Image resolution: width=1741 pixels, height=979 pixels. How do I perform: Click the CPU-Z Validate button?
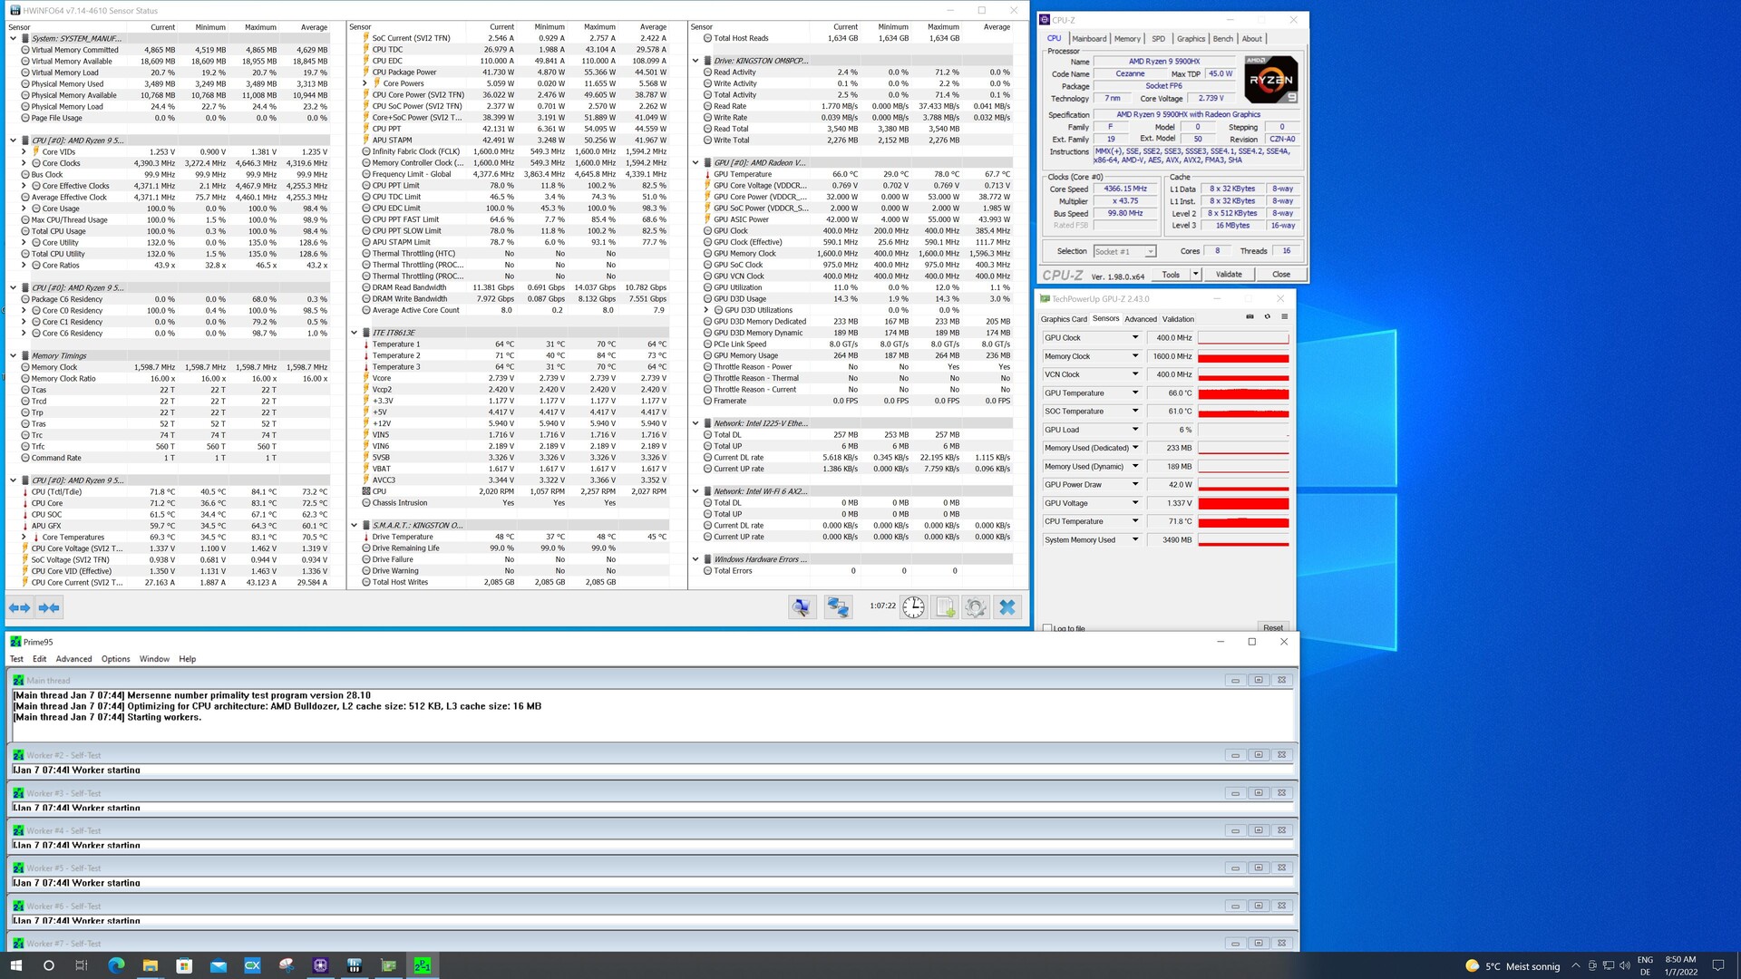pos(1228,274)
